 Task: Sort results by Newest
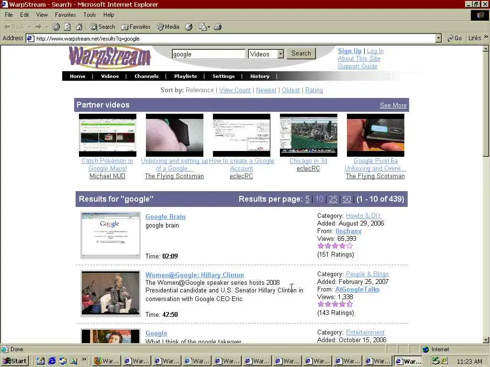point(266,90)
